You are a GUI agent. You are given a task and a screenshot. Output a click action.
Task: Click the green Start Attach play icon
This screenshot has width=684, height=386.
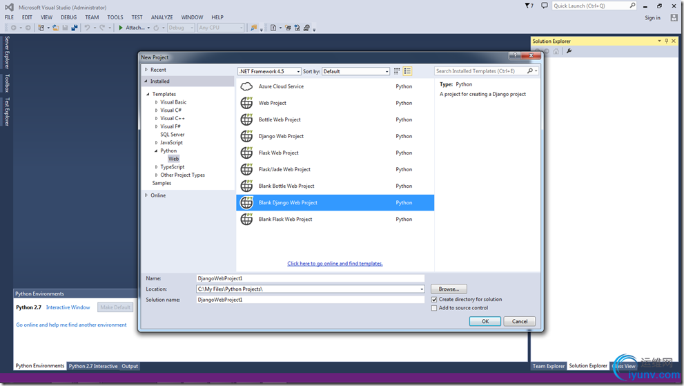(x=120, y=28)
